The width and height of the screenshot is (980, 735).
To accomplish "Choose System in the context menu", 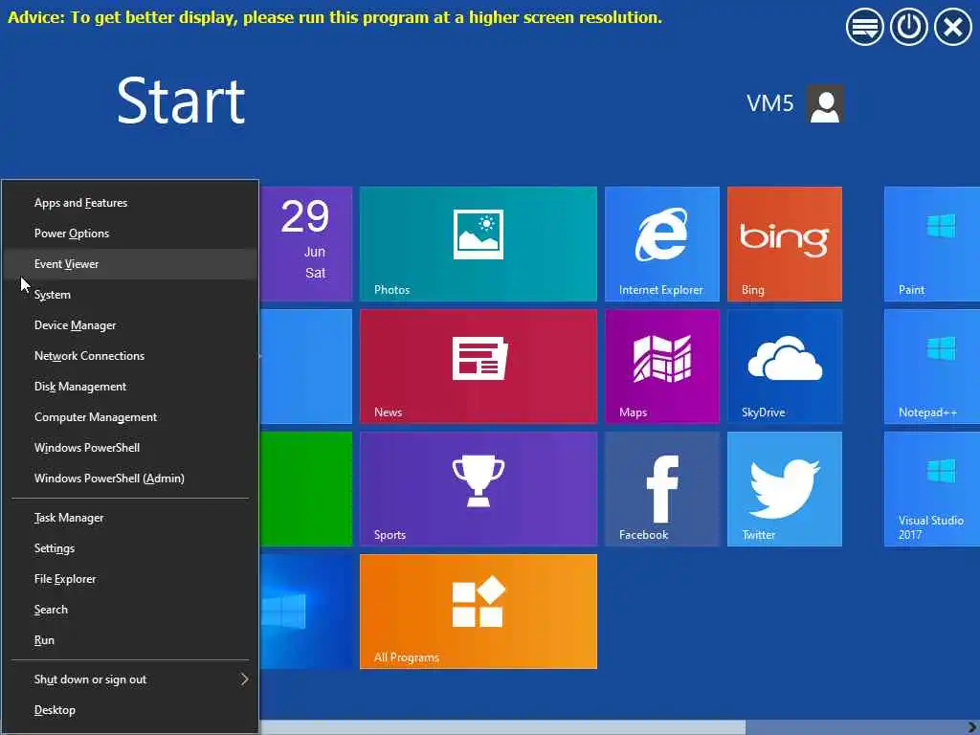I will [130, 295].
